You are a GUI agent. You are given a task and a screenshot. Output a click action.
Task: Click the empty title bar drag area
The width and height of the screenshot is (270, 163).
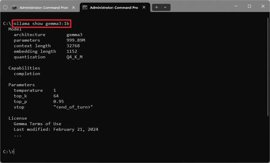tap(200, 7)
